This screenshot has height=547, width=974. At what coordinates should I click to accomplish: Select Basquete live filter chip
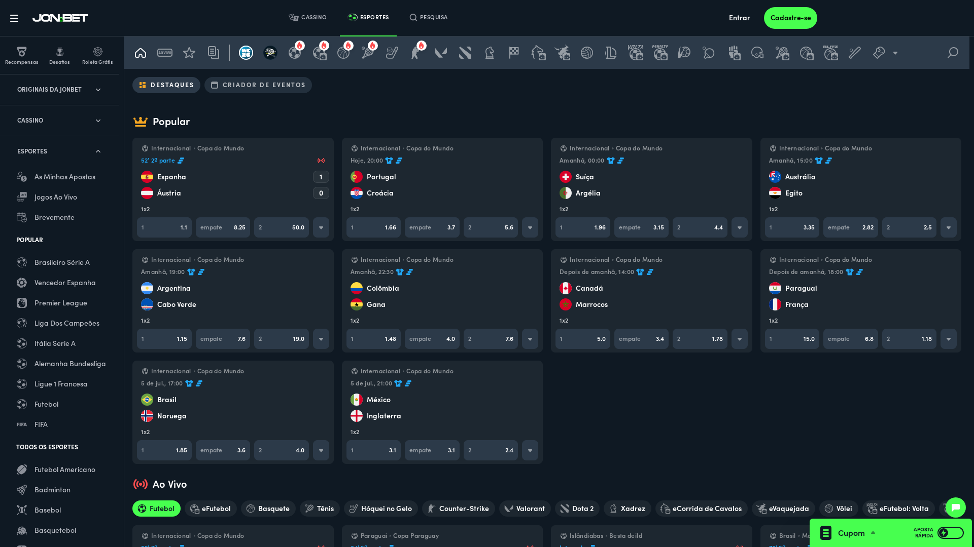pyautogui.click(x=268, y=509)
